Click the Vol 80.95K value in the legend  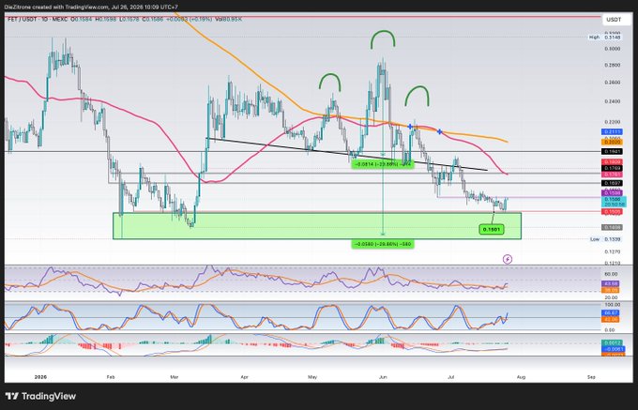[x=229, y=19]
